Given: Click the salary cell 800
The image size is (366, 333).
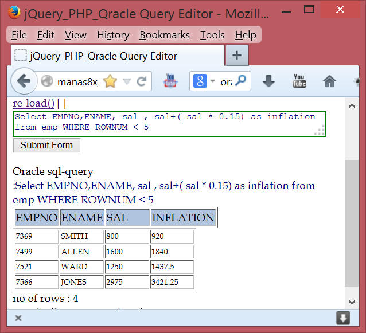Looking at the screenshot, I should click(x=127, y=237).
